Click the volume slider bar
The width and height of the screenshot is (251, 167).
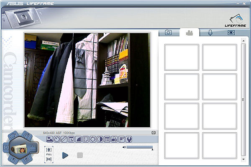tap(140, 147)
